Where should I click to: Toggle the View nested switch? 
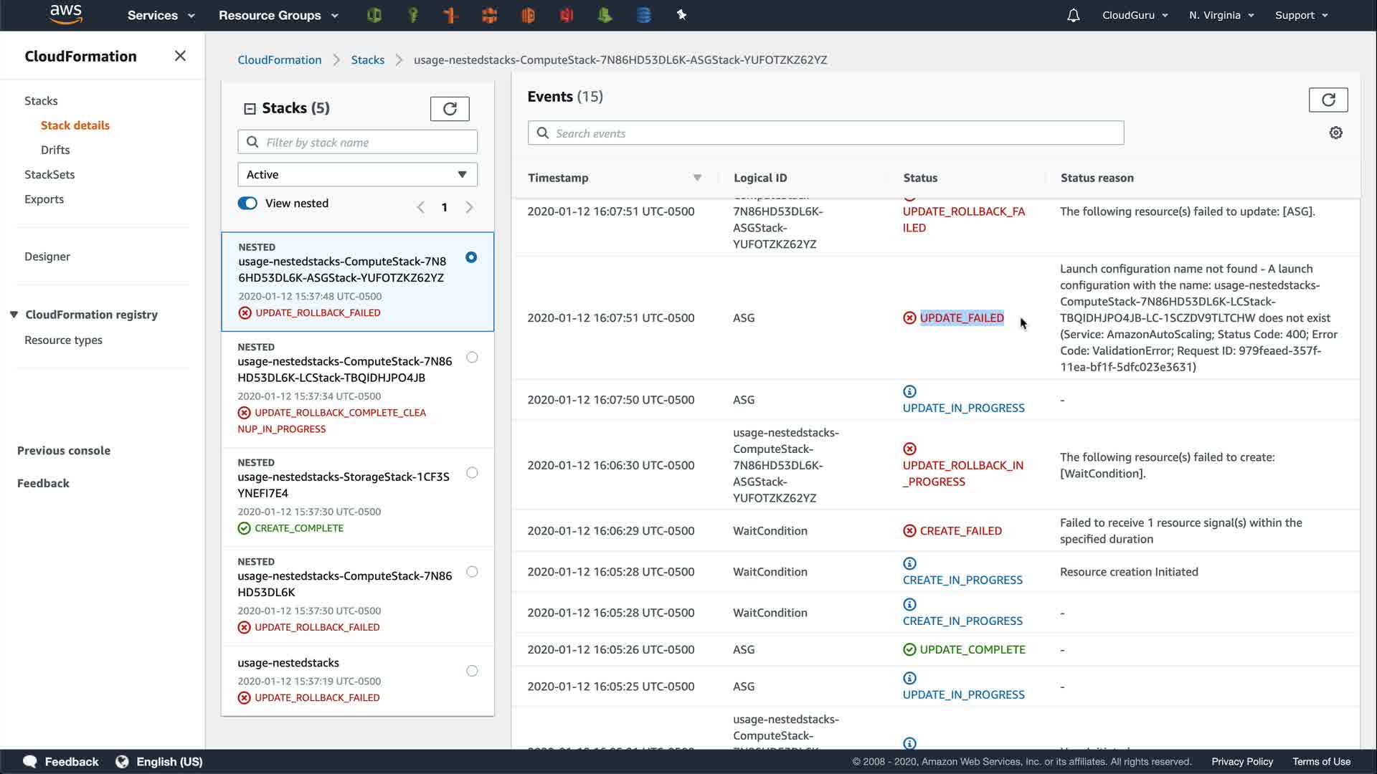(247, 204)
